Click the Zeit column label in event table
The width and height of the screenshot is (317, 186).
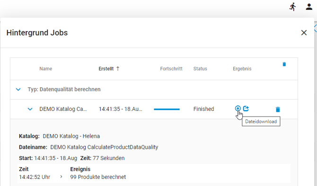point(24,169)
